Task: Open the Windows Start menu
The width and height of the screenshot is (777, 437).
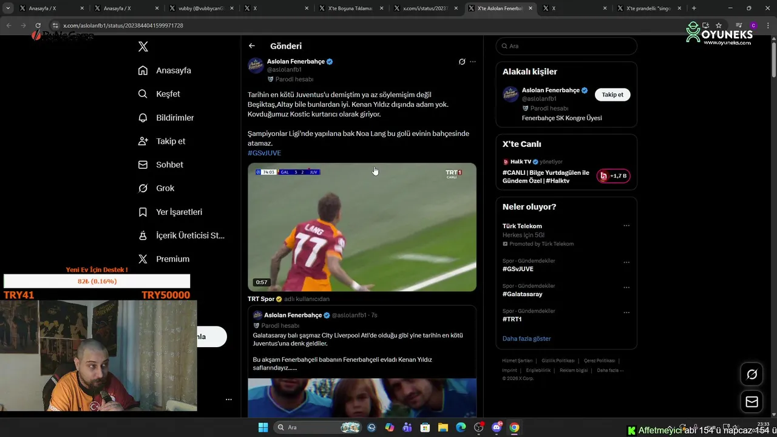Action: point(263,427)
